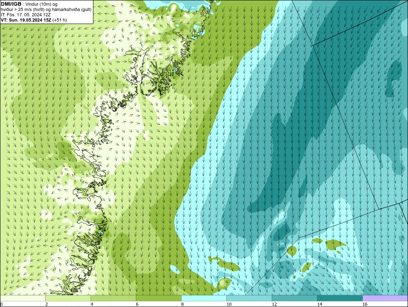Select the 8-10 m/s pale cyan swatch
Viewport: 408px width, 307px height.
coord(204,298)
